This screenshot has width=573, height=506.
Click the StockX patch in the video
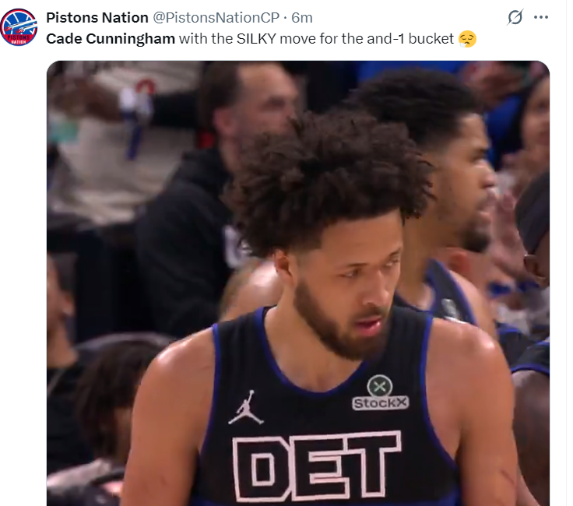[x=380, y=402]
